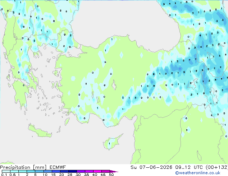The image size is (228, 176).
Task: Click the '15' legend label
Action: [x=53, y=175]
